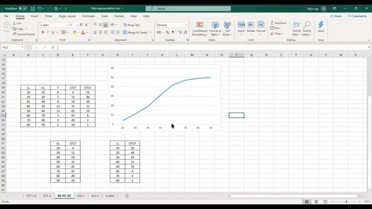This screenshot has height=209, width=372.
Task: Switch to the Insert ribbon tab
Action: coord(34,16)
